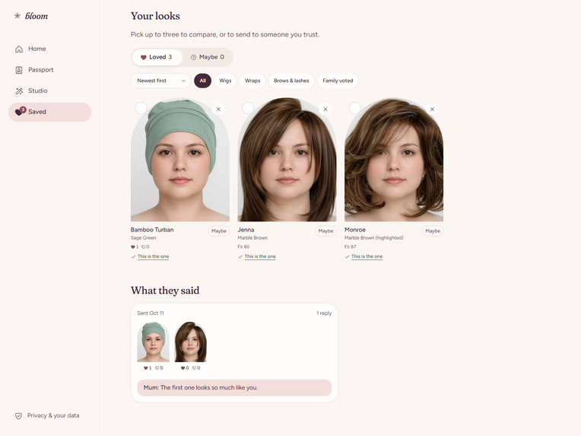Click the bloom star logo icon
This screenshot has height=436, width=581.
[x=17, y=15]
